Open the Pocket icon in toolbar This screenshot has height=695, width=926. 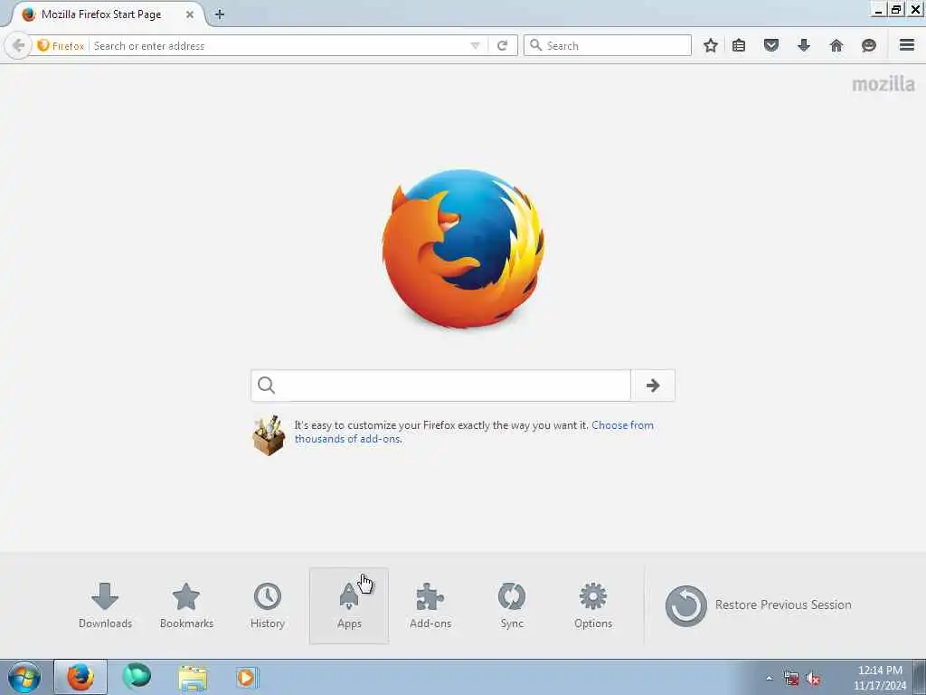pyautogui.click(x=771, y=45)
